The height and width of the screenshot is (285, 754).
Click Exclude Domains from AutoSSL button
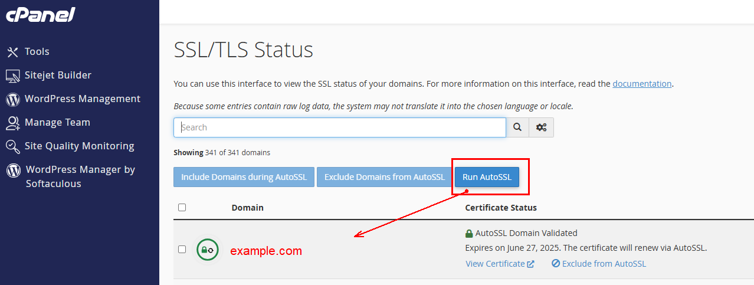tap(384, 177)
